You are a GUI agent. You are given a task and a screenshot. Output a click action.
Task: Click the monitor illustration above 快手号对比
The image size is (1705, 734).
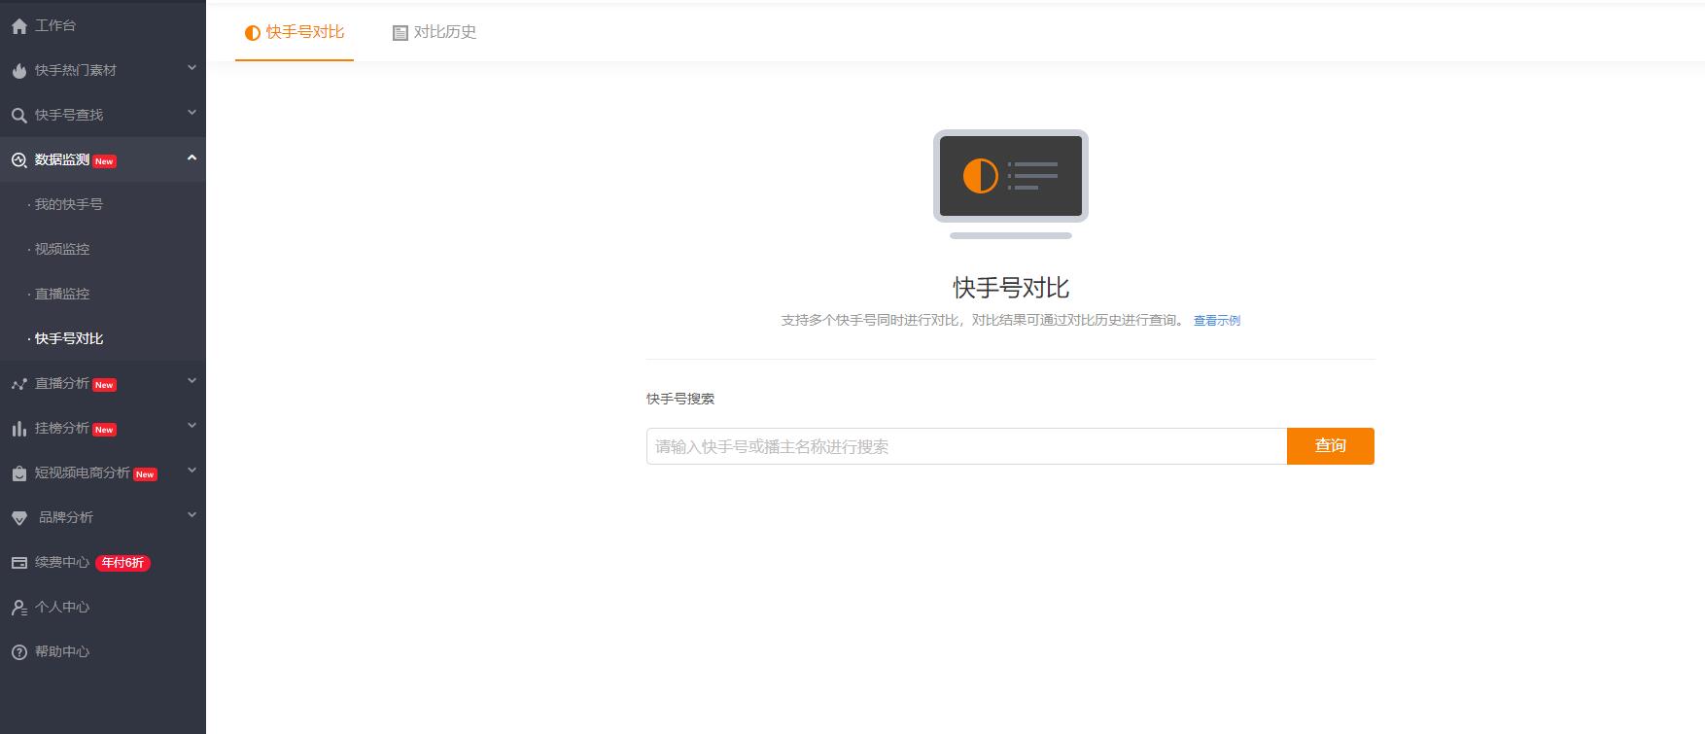pos(1011,185)
